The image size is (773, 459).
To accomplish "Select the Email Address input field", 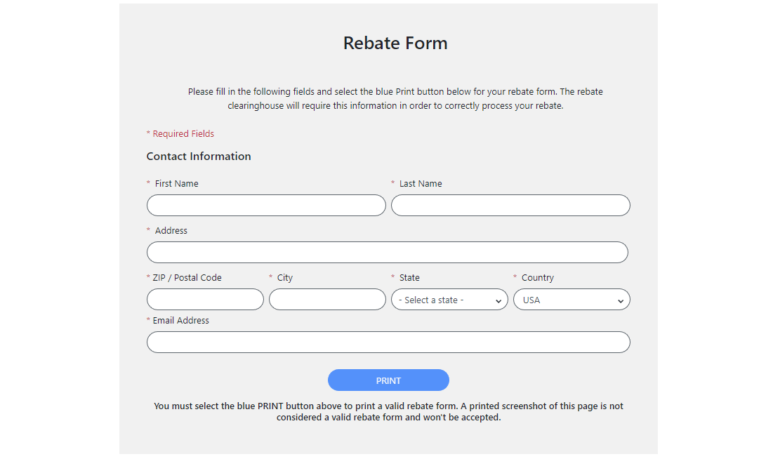I will pos(388,342).
